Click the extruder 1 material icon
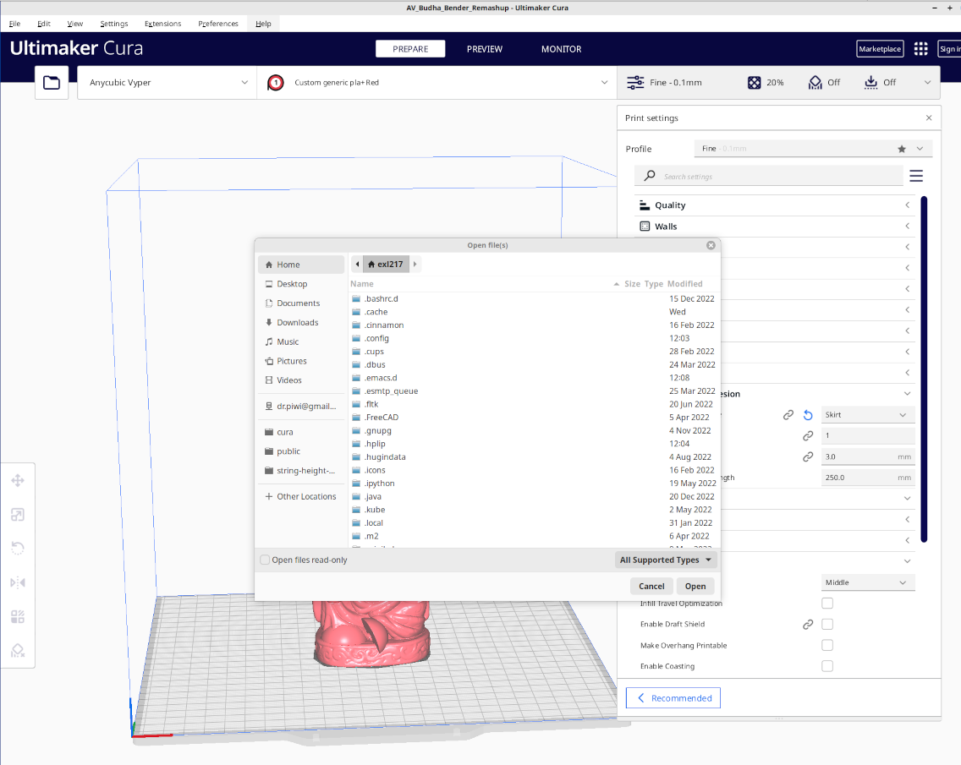The width and height of the screenshot is (961, 765). (276, 82)
